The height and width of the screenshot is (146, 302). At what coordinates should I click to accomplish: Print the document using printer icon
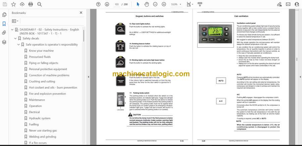[31, 4]
